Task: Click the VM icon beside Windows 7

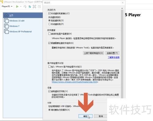Action: (6, 26)
